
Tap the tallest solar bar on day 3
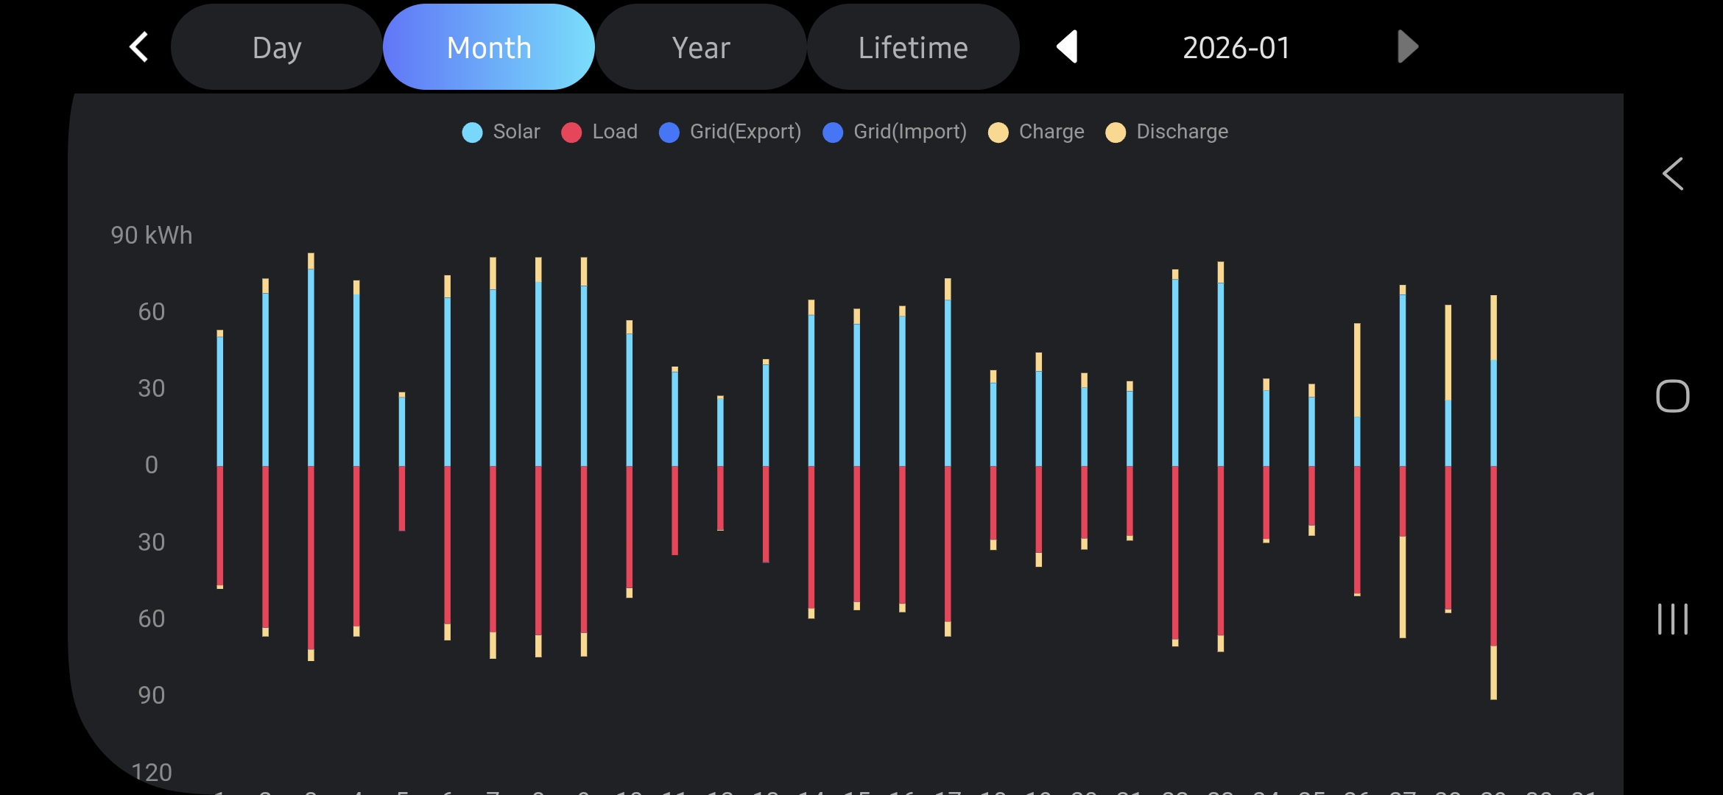pos(311,368)
